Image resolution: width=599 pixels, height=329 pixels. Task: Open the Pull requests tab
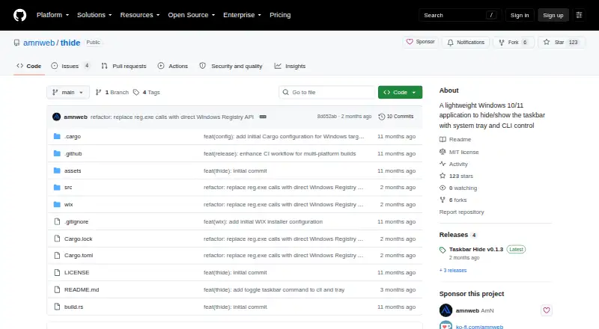pos(124,66)
